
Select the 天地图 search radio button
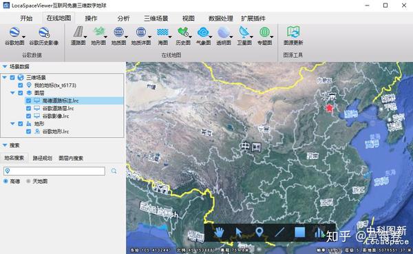coord(28,181)
